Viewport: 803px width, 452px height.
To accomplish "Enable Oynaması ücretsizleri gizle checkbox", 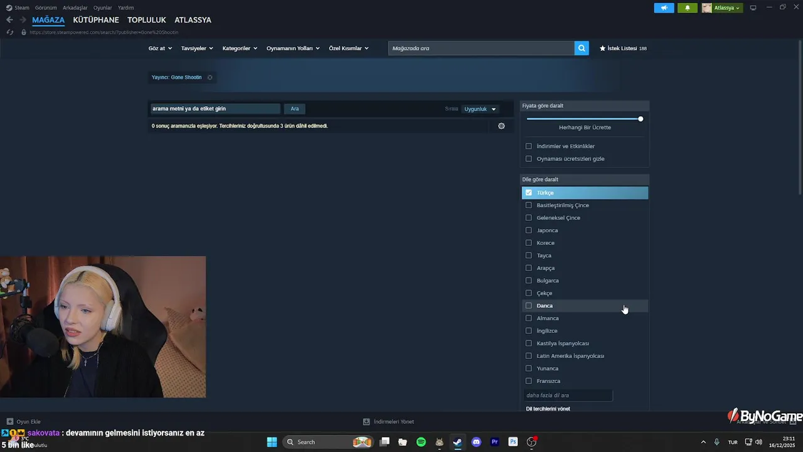I will tap(529, 159).
